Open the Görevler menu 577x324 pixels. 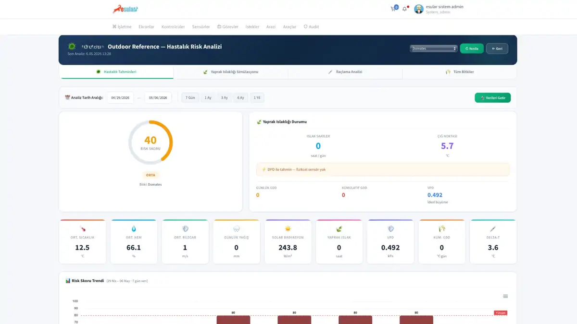click(227, 27)
